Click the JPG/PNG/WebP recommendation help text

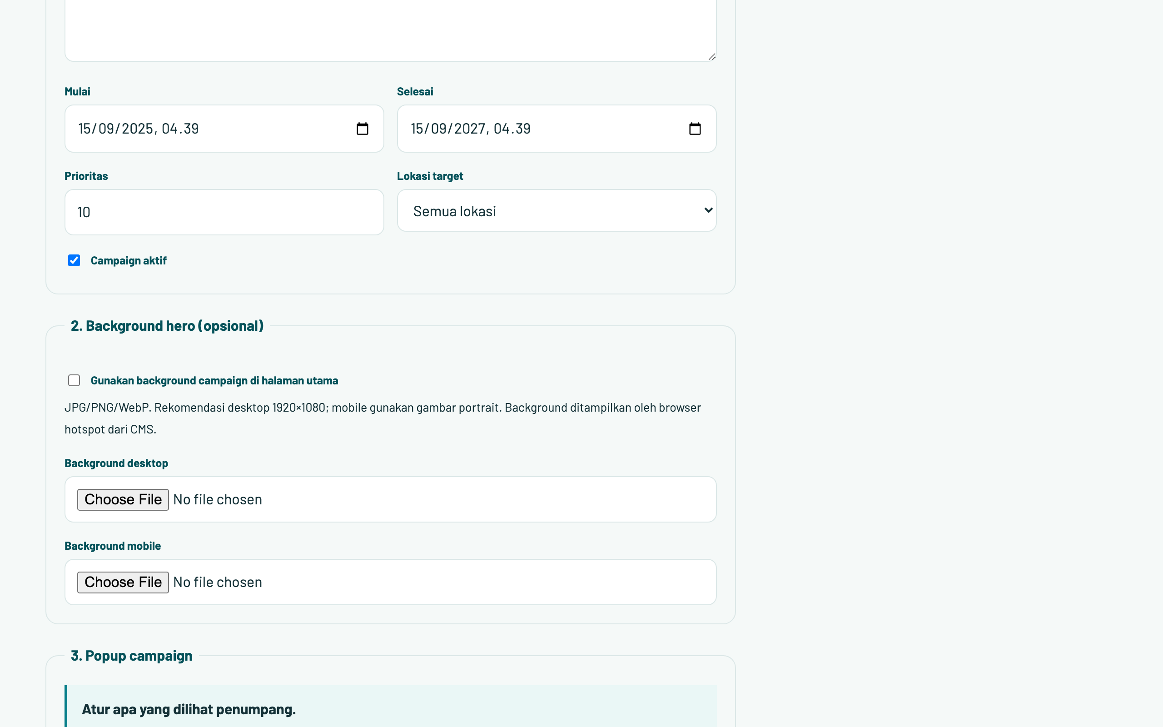tap(383, 418)
